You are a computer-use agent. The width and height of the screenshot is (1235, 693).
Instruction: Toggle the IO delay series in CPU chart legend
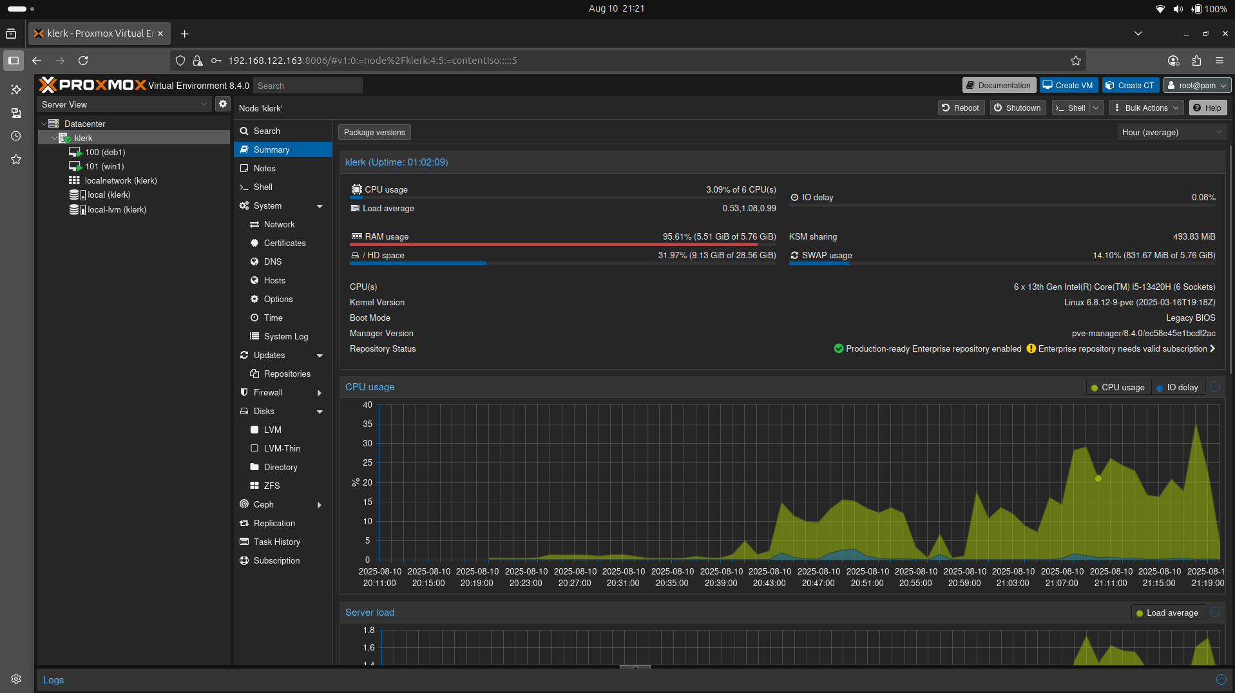[1178, 387]
